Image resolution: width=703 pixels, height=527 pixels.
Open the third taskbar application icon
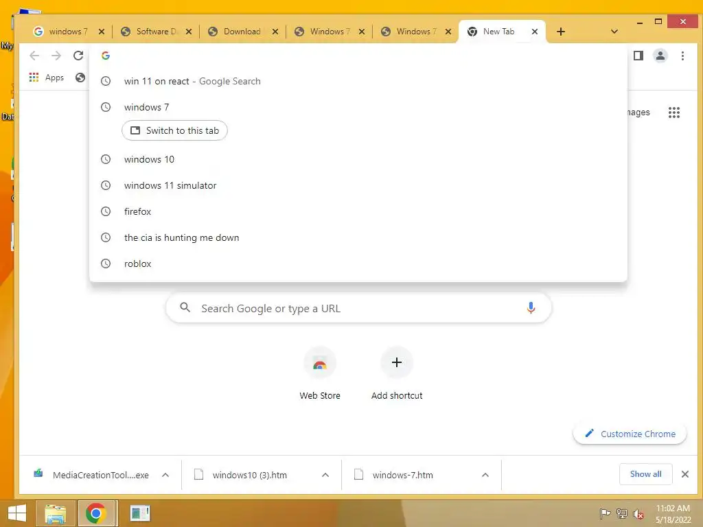tap(139, 513)
